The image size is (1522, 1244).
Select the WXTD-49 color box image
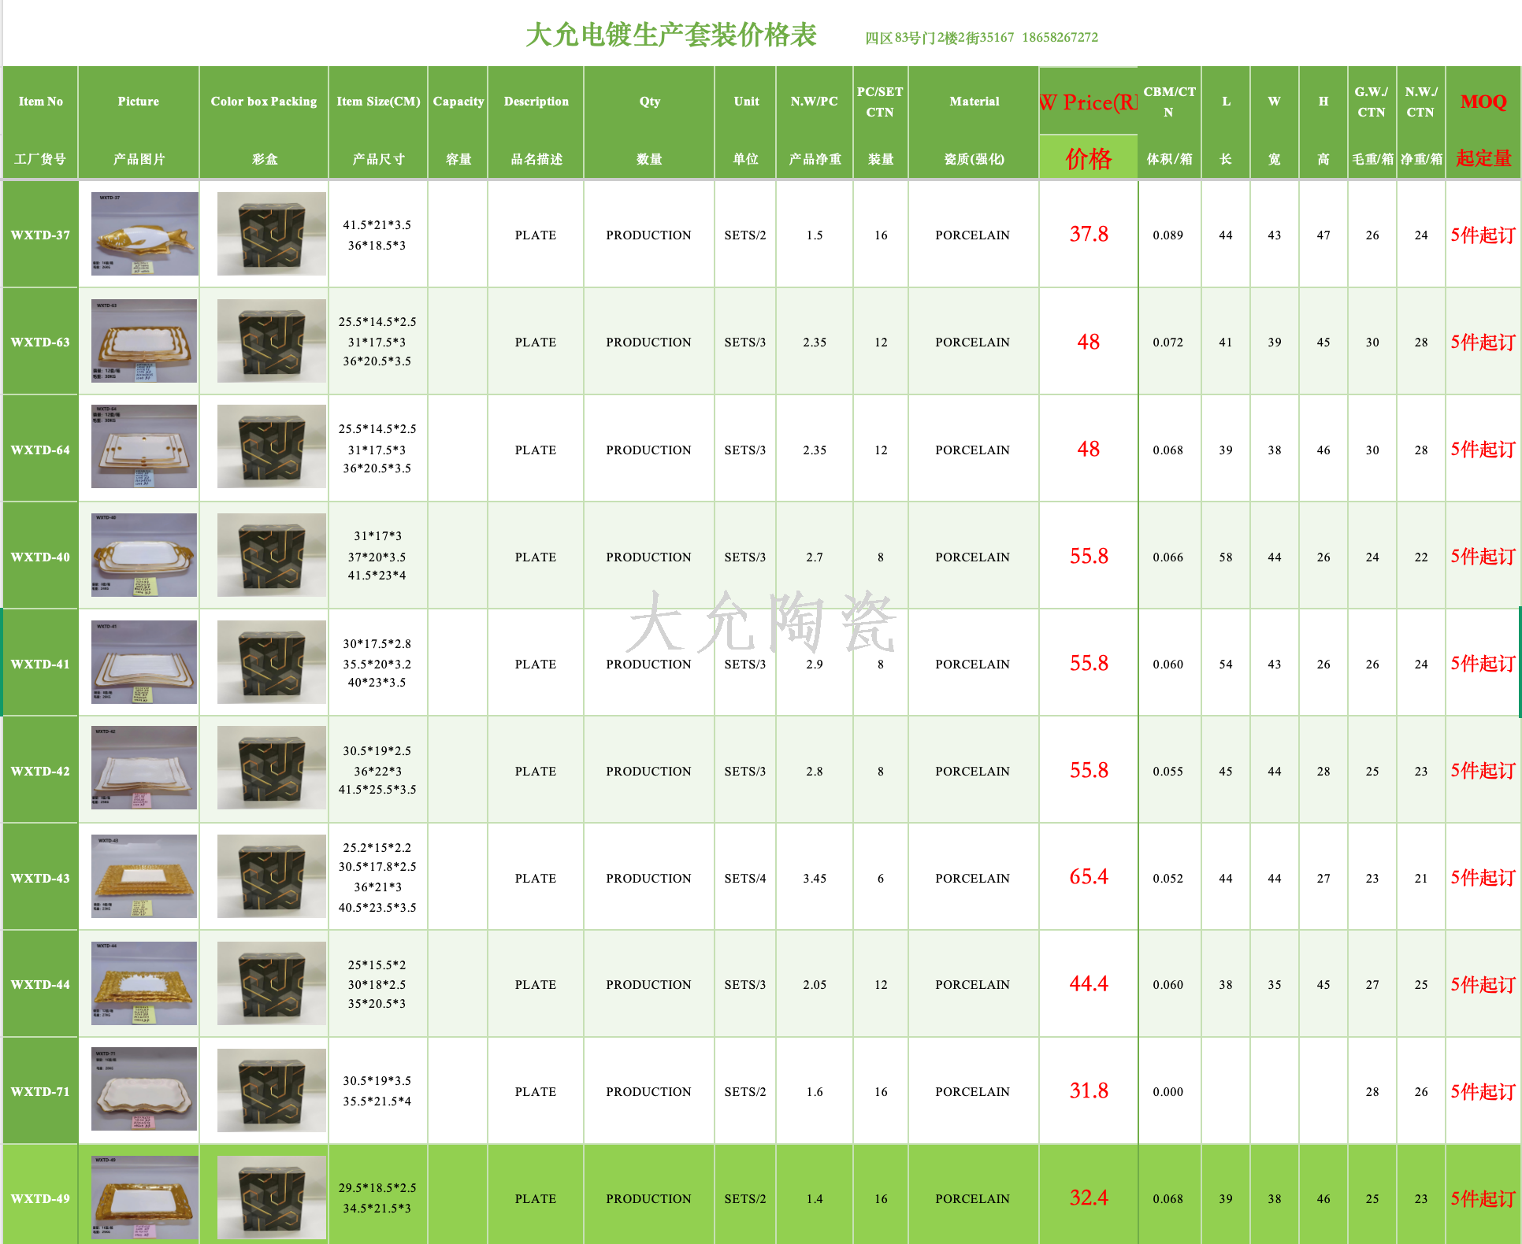(x=271, y=1197)
